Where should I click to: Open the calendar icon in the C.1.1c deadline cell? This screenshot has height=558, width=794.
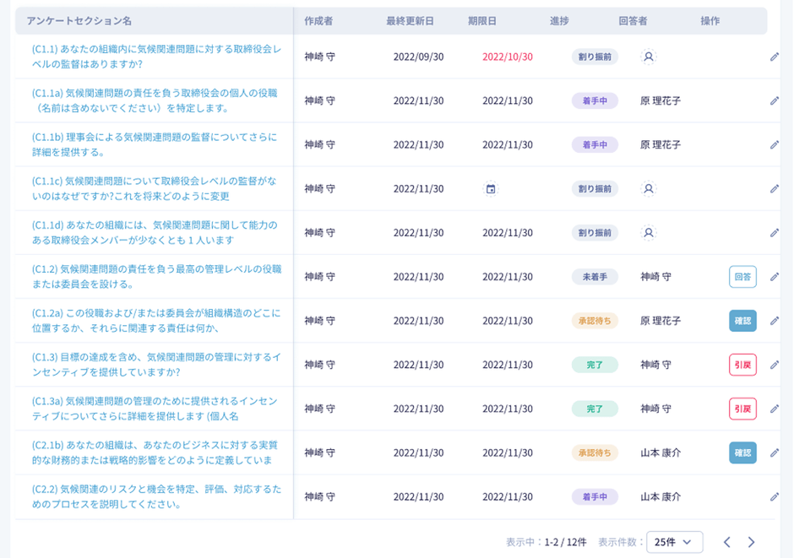pos(492,189)
